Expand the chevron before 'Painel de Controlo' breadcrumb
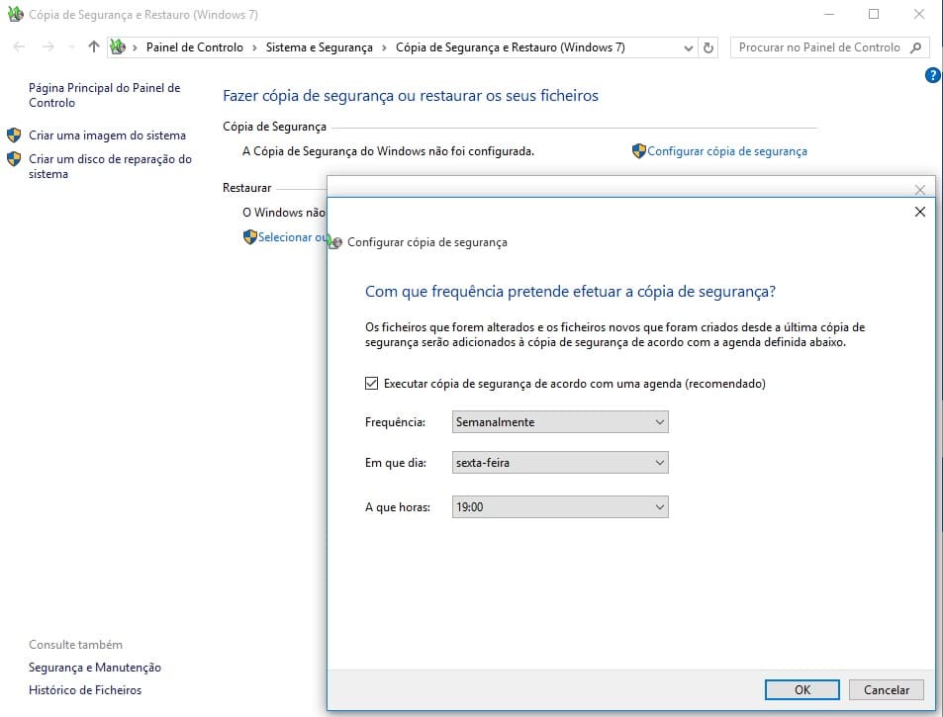 (x=135, y=48)
